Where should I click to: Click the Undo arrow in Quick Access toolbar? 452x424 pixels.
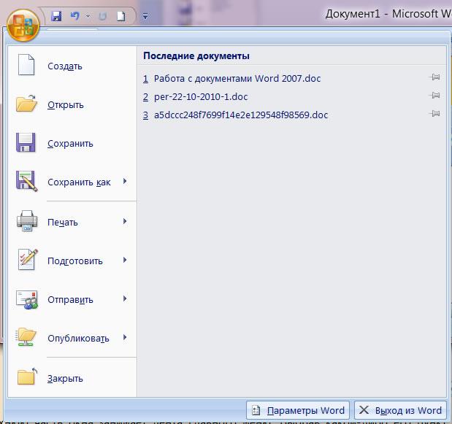click(75, 16)
